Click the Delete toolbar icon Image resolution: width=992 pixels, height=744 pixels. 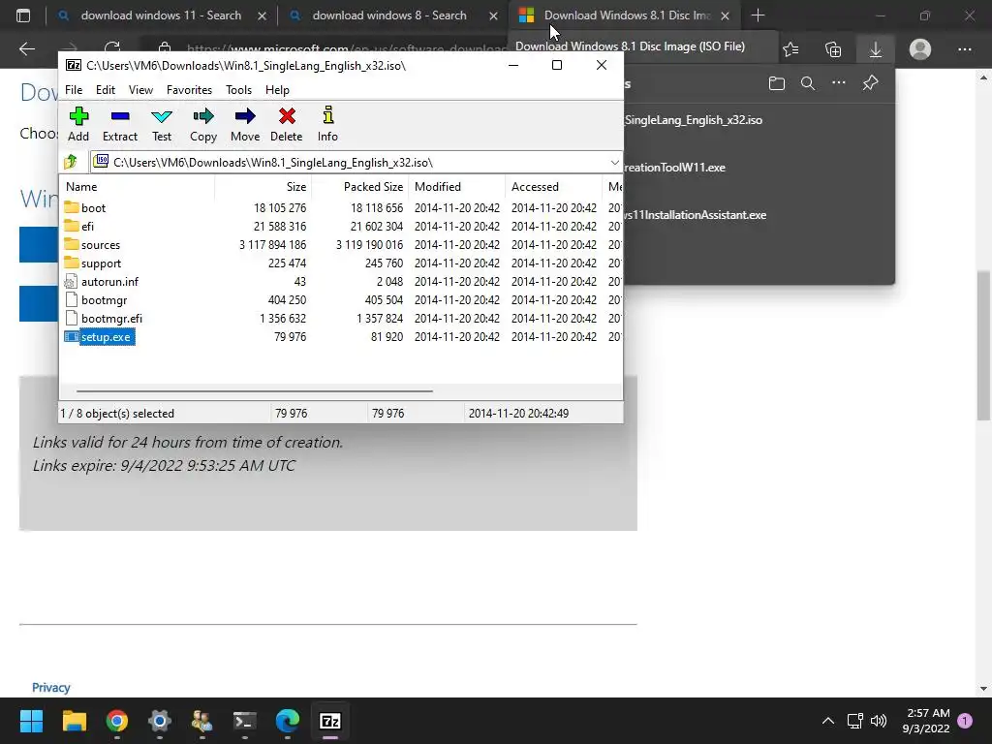pos(287,124)
